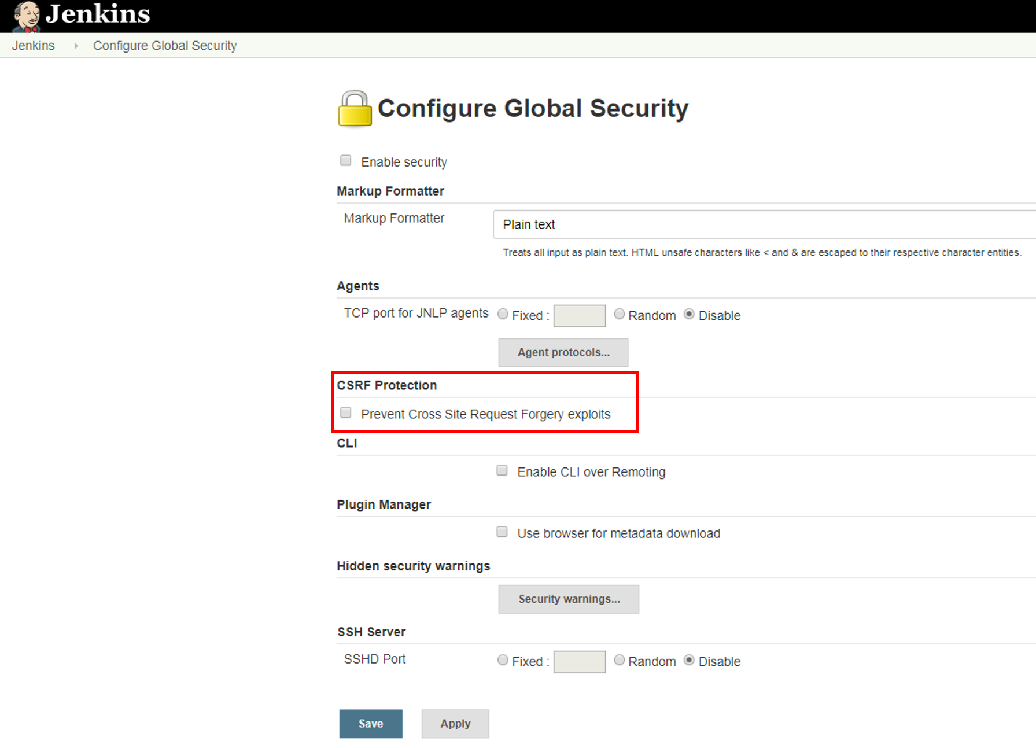Expand the breadcrumb arrow after Jenkins
Screen dimensions: 1036x748
point(76,46)
